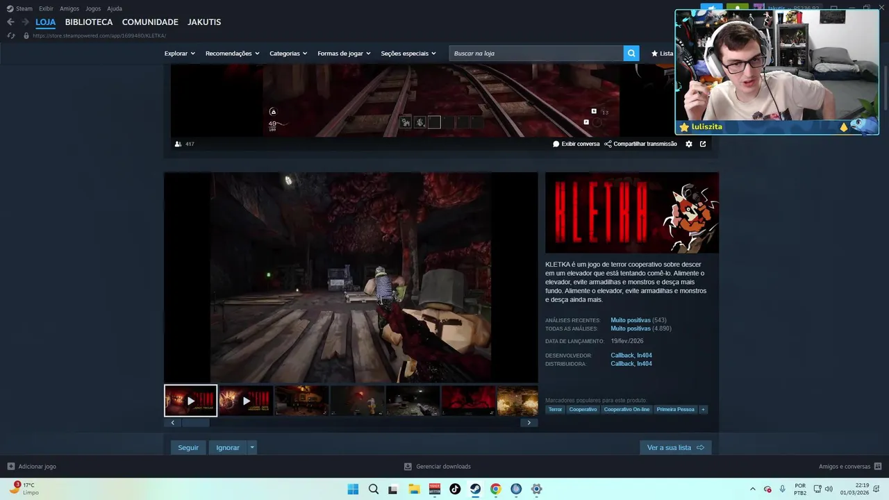Go back with the navigation arrow
889x500 pixels.
pyautogui.click(x=10, y=22)
